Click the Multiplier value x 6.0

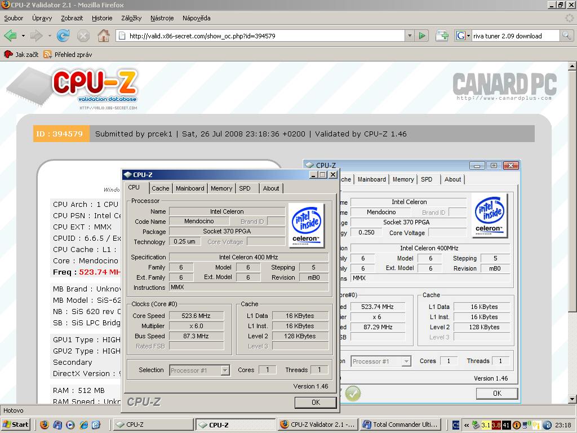[196, 326]
